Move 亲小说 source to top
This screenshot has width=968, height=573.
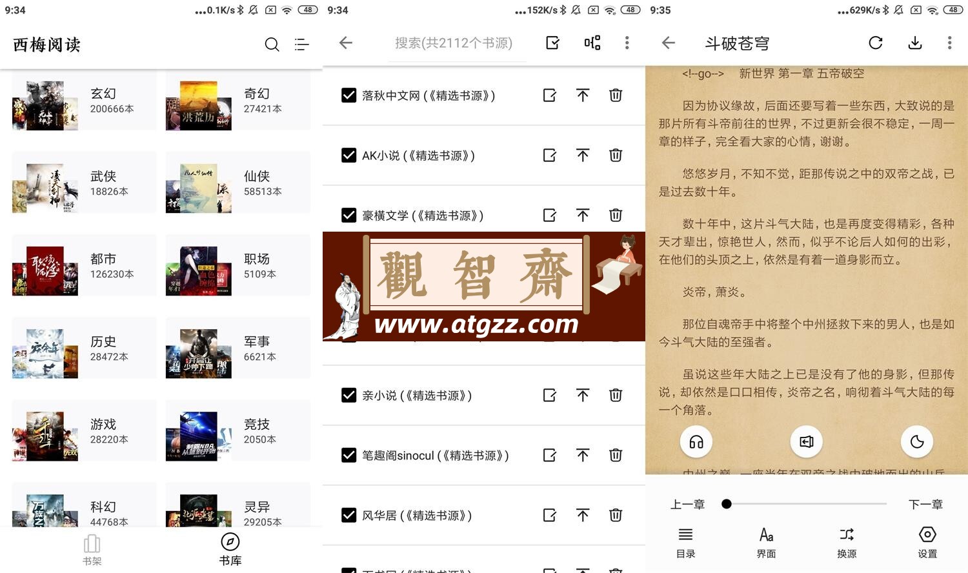tap(583, 396)
